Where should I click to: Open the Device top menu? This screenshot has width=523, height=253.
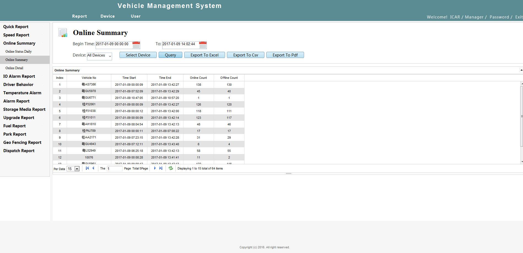click(x=108, y=16)
